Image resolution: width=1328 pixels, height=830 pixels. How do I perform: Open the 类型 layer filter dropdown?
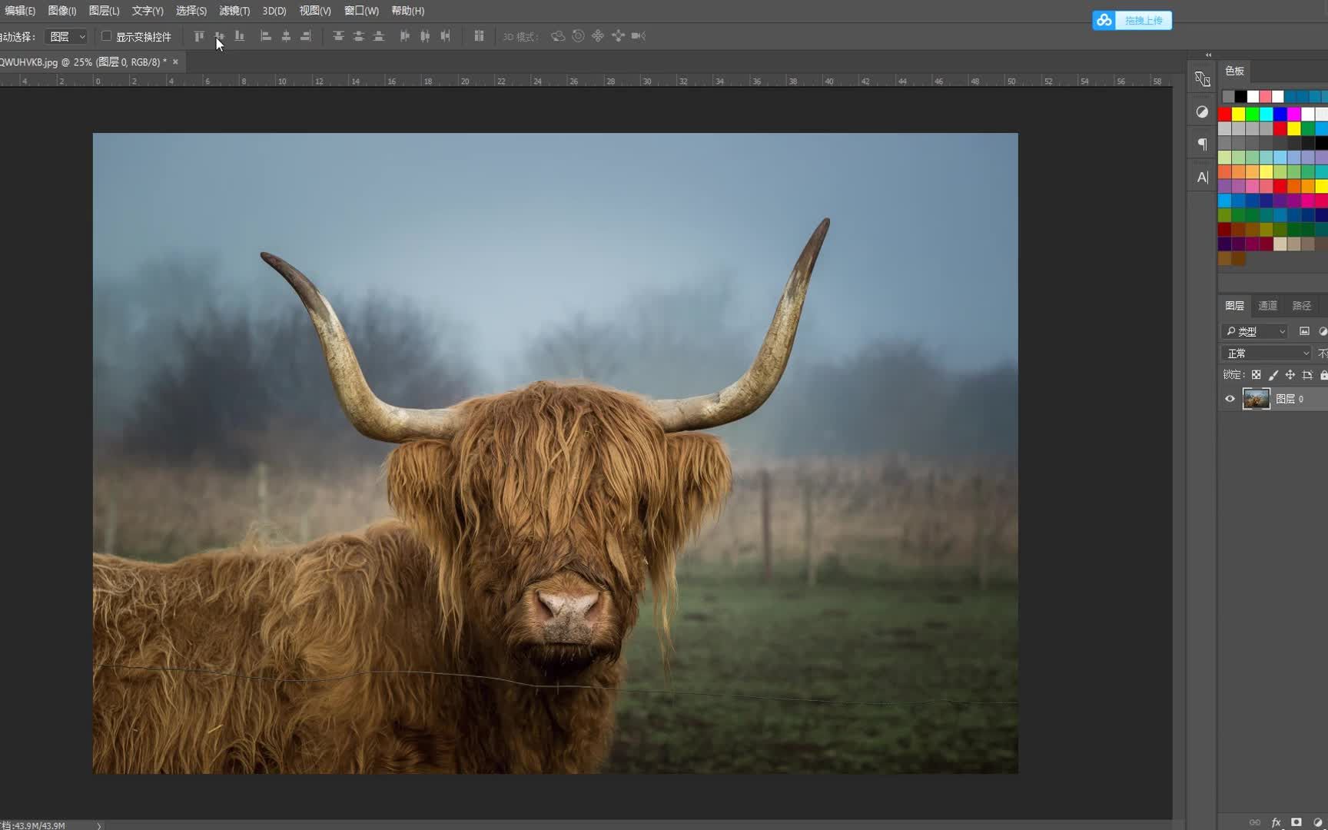click(x=1254, y=331)
